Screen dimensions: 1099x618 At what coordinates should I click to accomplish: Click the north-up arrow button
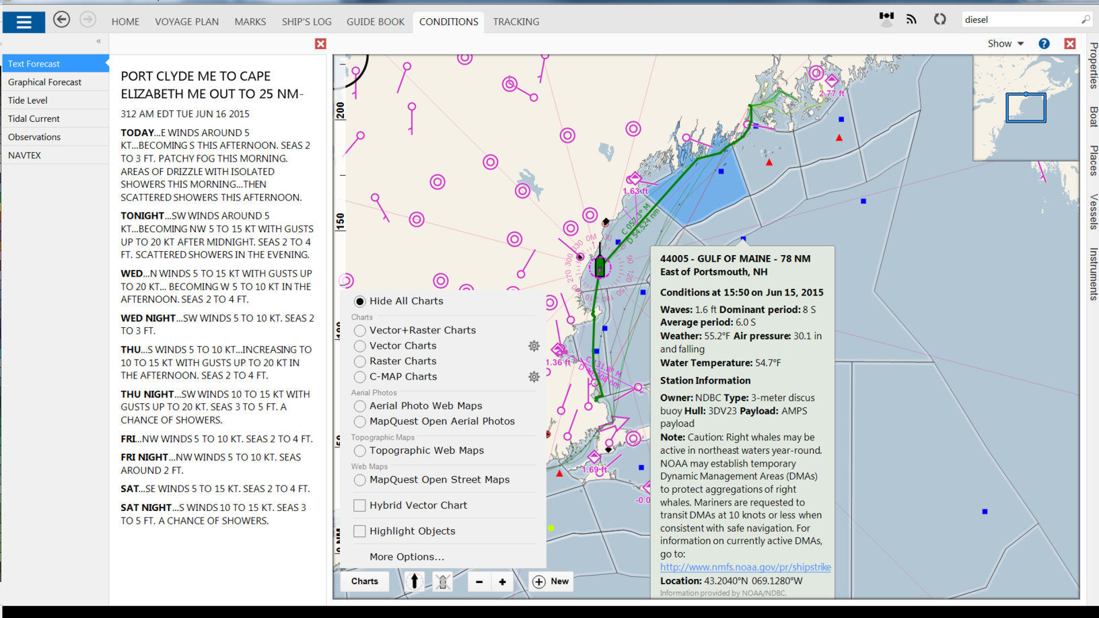415,581
